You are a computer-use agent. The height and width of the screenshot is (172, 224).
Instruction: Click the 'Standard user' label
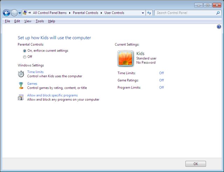point(146,58)
